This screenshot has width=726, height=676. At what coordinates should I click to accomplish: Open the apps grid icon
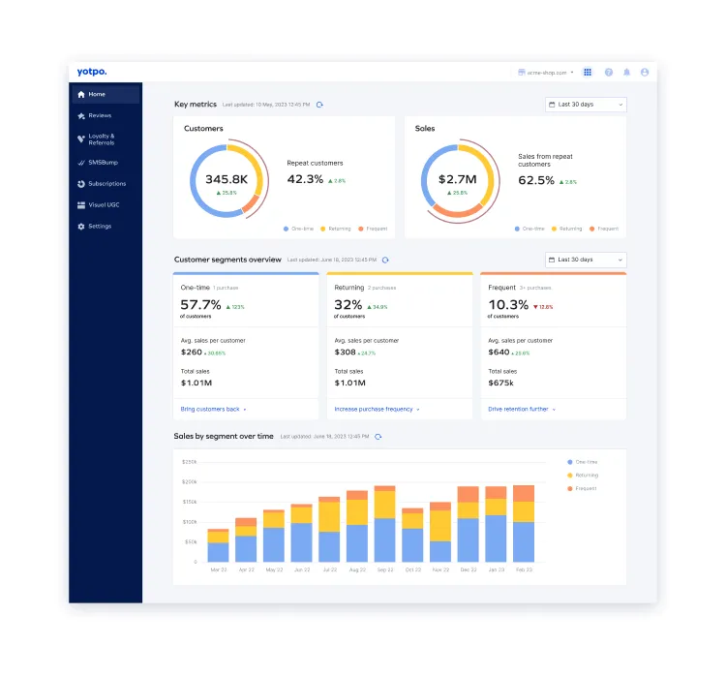point(588,73)
